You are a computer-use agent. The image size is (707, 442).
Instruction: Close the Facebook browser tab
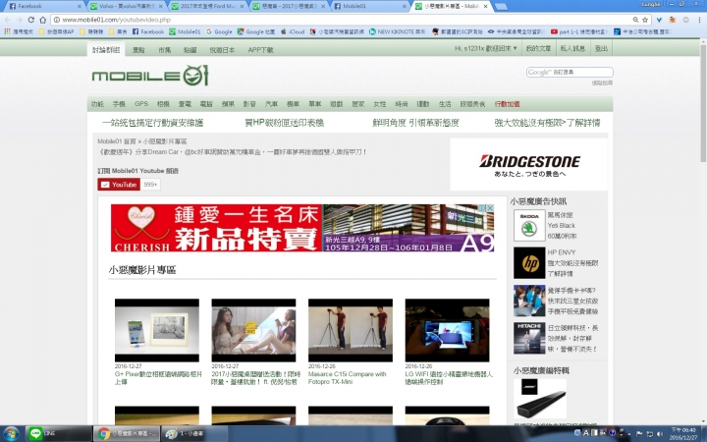(80, 6)
